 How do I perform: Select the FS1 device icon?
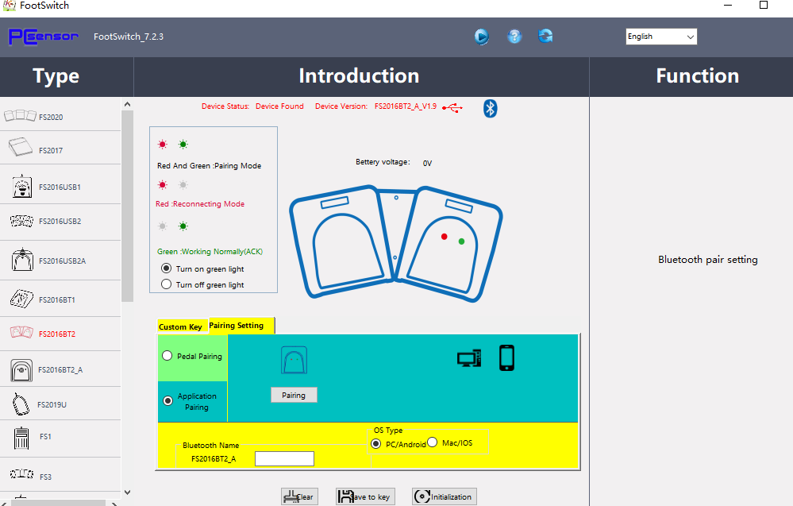coord(21,438)
